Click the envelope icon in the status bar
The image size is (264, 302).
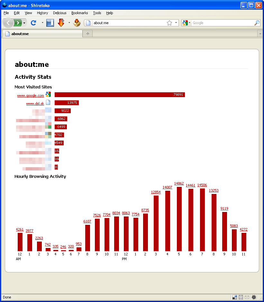tap(247, 297)
